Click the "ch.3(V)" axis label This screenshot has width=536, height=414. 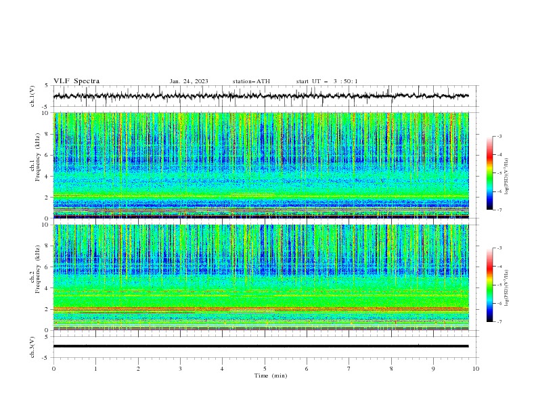point(32,347)
